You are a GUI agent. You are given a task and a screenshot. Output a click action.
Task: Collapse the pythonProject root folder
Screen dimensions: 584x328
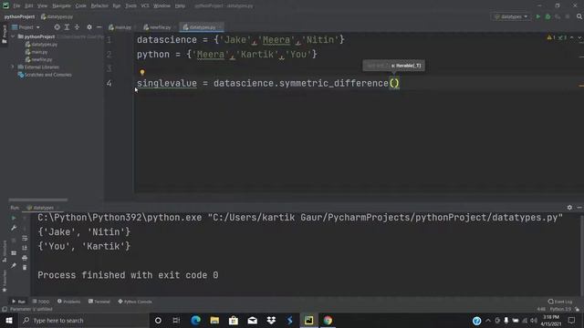click(13, 36)
